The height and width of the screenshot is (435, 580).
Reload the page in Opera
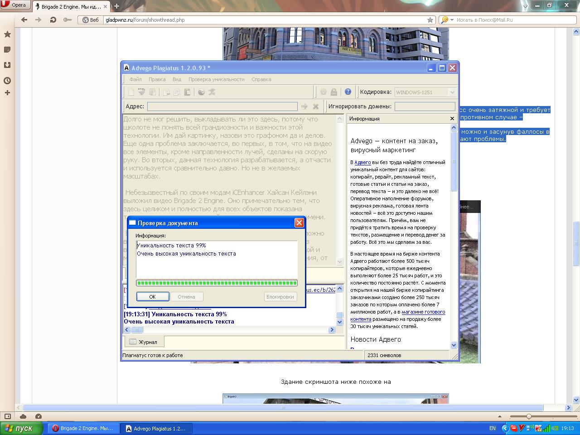coord(53,20)
